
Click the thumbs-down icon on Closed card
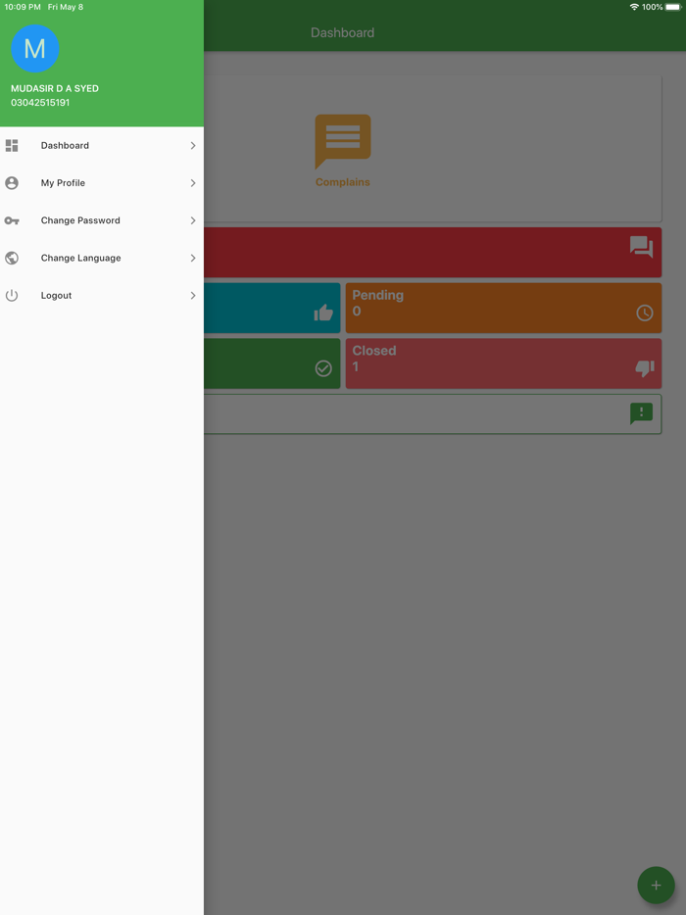(x=645, y=368)
